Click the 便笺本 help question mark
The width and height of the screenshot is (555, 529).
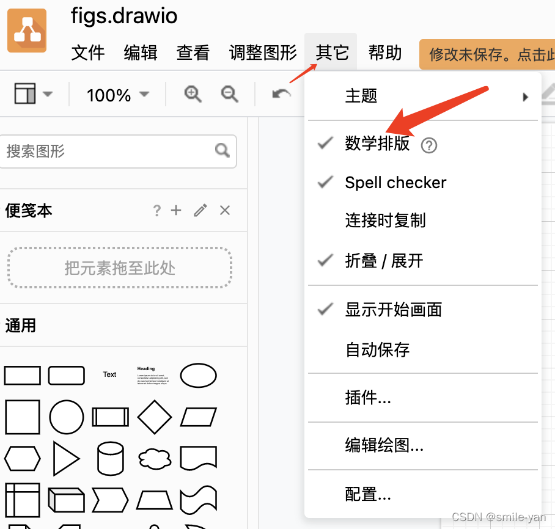click(x=157, y=211)
